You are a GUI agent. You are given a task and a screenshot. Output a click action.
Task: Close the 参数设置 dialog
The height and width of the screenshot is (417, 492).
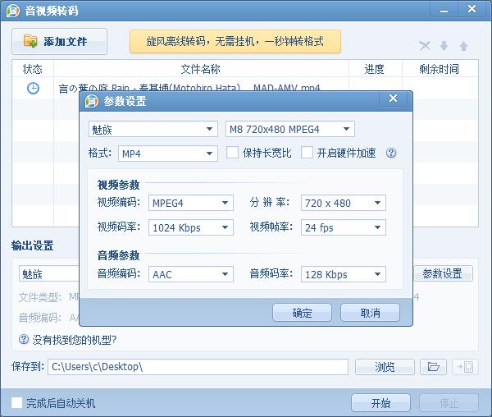393,99
